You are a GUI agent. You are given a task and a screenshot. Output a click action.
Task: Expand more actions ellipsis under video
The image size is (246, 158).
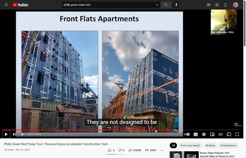click(x=162, y=150)
